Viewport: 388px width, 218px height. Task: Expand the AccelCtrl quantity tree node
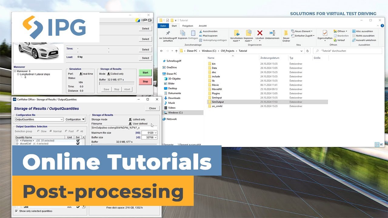pos(17,144)
